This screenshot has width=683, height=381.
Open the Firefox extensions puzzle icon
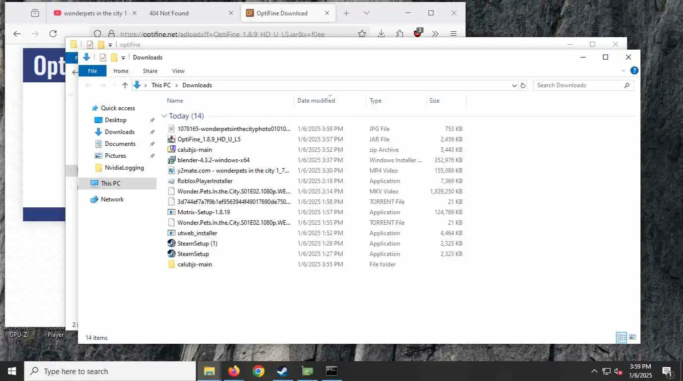pos(400,34)
